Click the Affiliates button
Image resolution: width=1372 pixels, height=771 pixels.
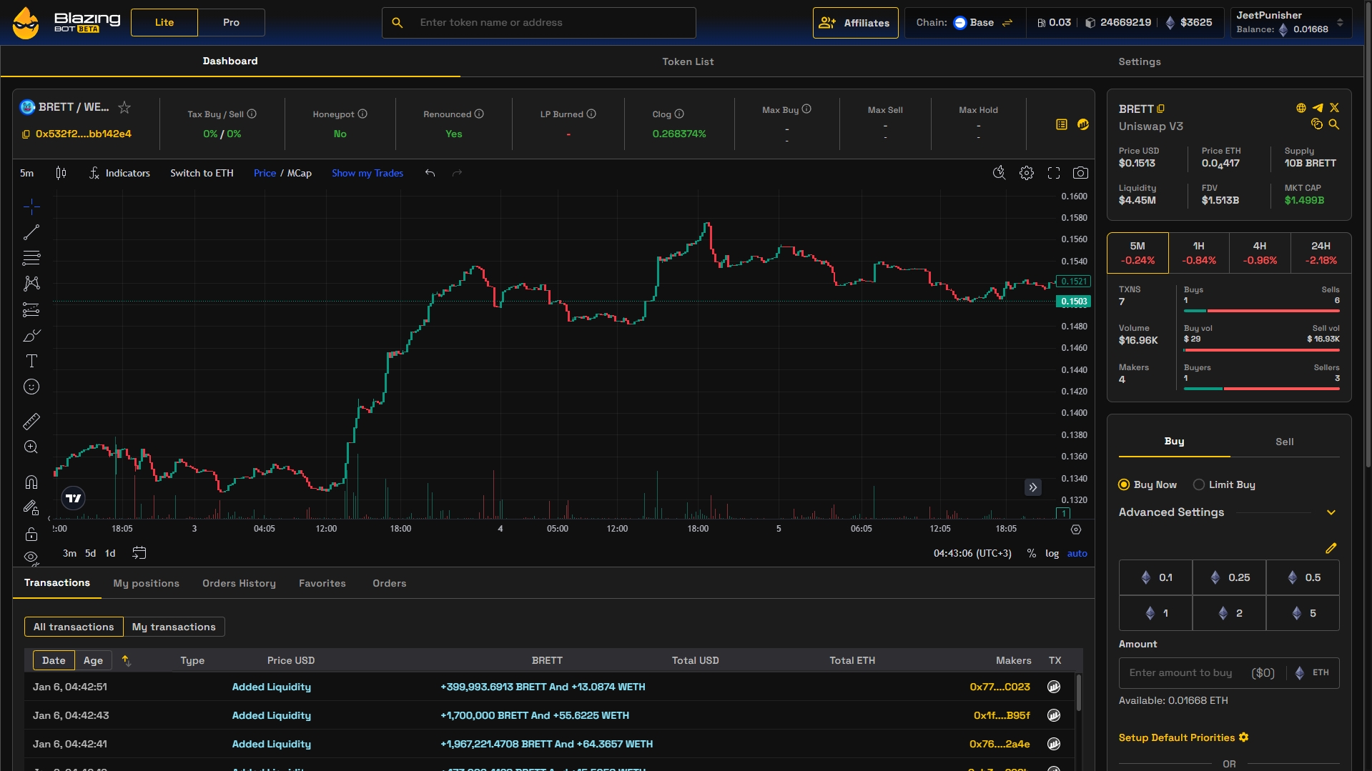pyautogui.click(x=855, y=23)
